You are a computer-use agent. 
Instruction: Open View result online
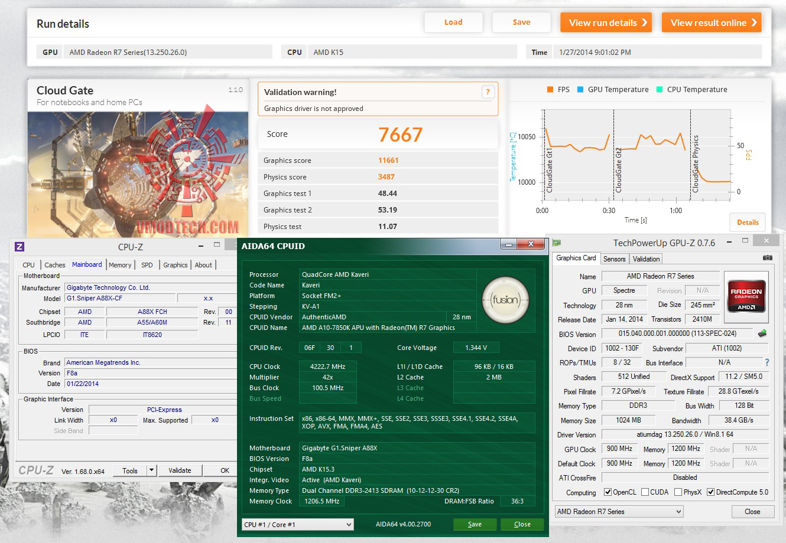[x=712, y=22]
